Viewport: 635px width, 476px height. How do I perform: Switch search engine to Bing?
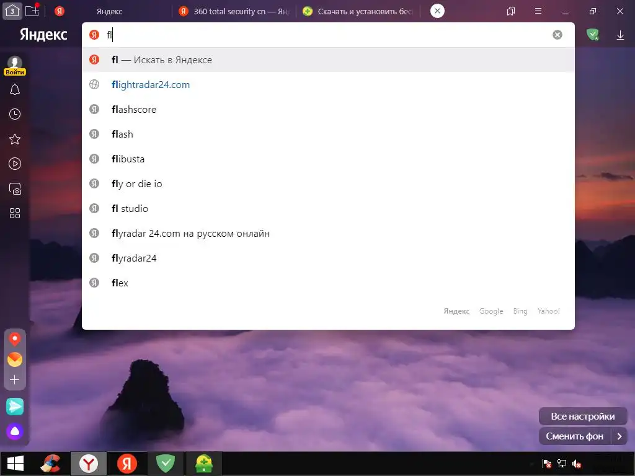tap(520, 311)
